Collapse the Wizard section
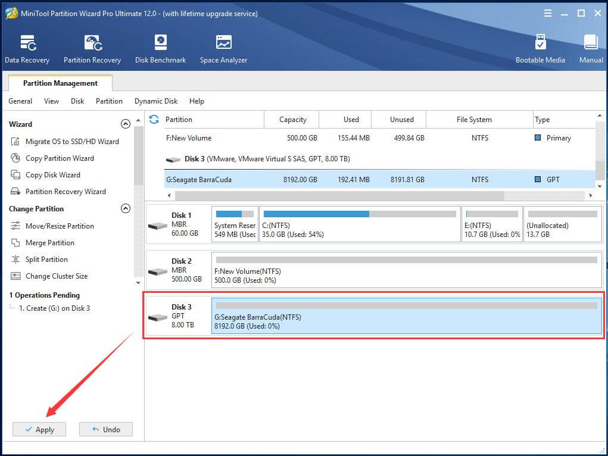The image size is (608, 456). pos(125,124)
